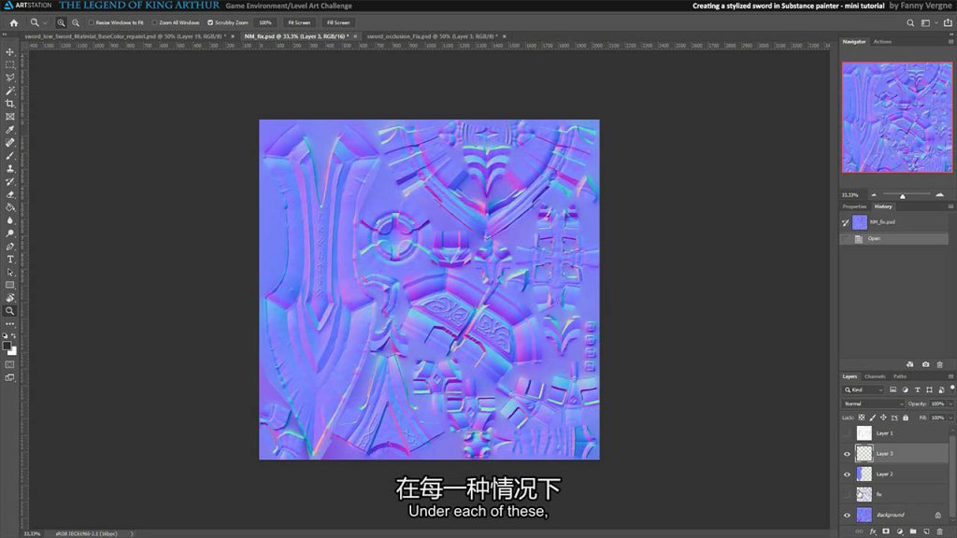The height and width of the screenshot is (538, 957).
Task: Select the History Brush tool
Action: click(x=9, y=181)
